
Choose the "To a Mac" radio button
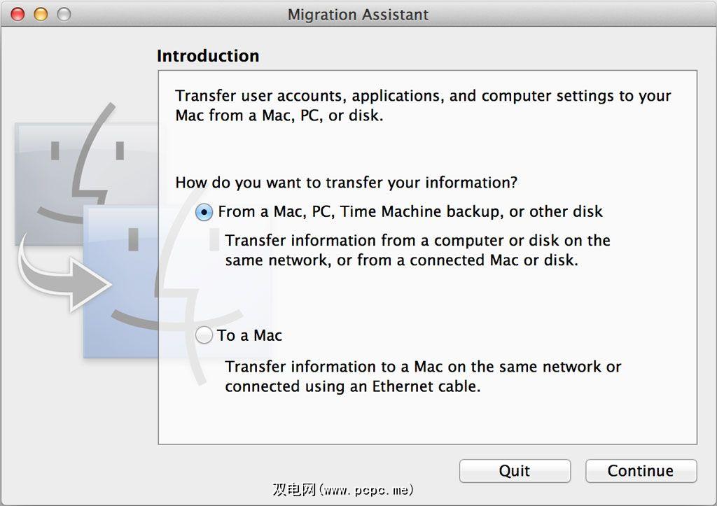pos(204,336)
